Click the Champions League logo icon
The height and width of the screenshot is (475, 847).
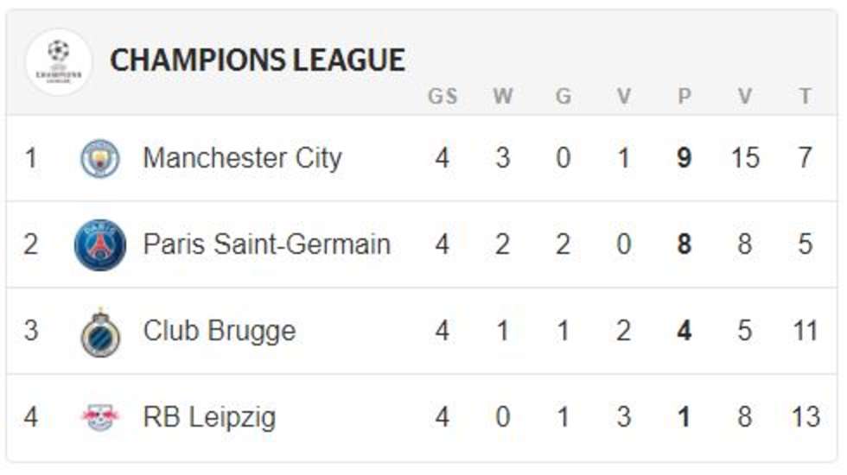tap(59, 62)
